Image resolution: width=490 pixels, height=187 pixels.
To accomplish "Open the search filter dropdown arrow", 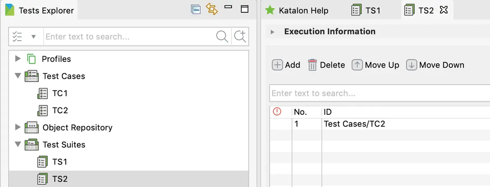I will coord(33,37).
